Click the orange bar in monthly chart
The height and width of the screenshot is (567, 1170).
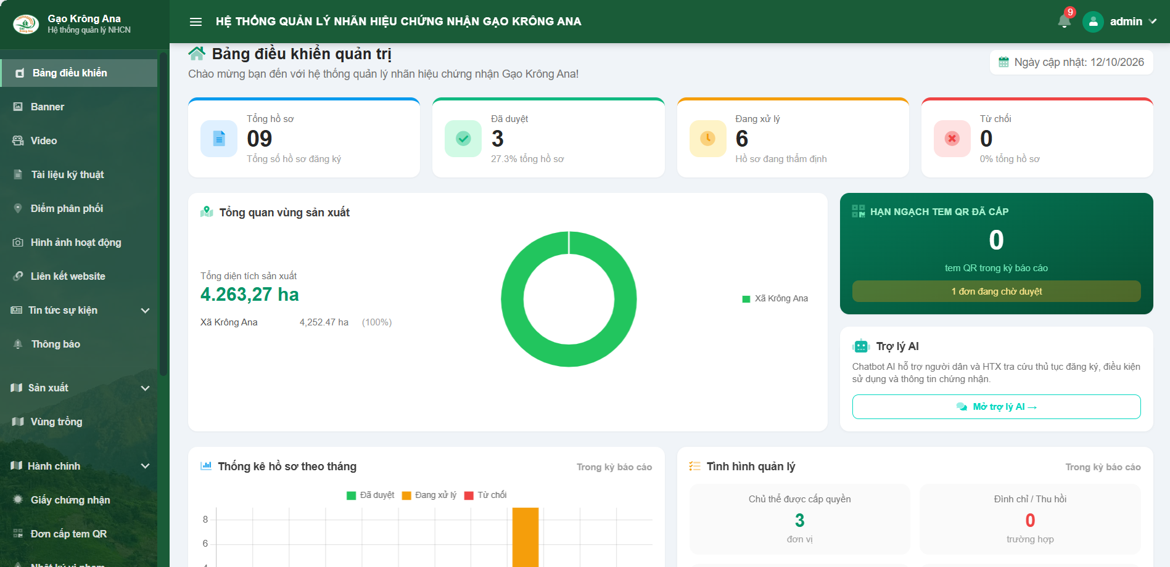(x=525, y=537)
